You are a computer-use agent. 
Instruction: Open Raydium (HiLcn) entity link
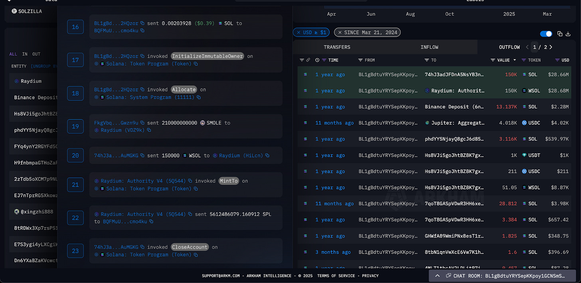[x=241, y=155]
